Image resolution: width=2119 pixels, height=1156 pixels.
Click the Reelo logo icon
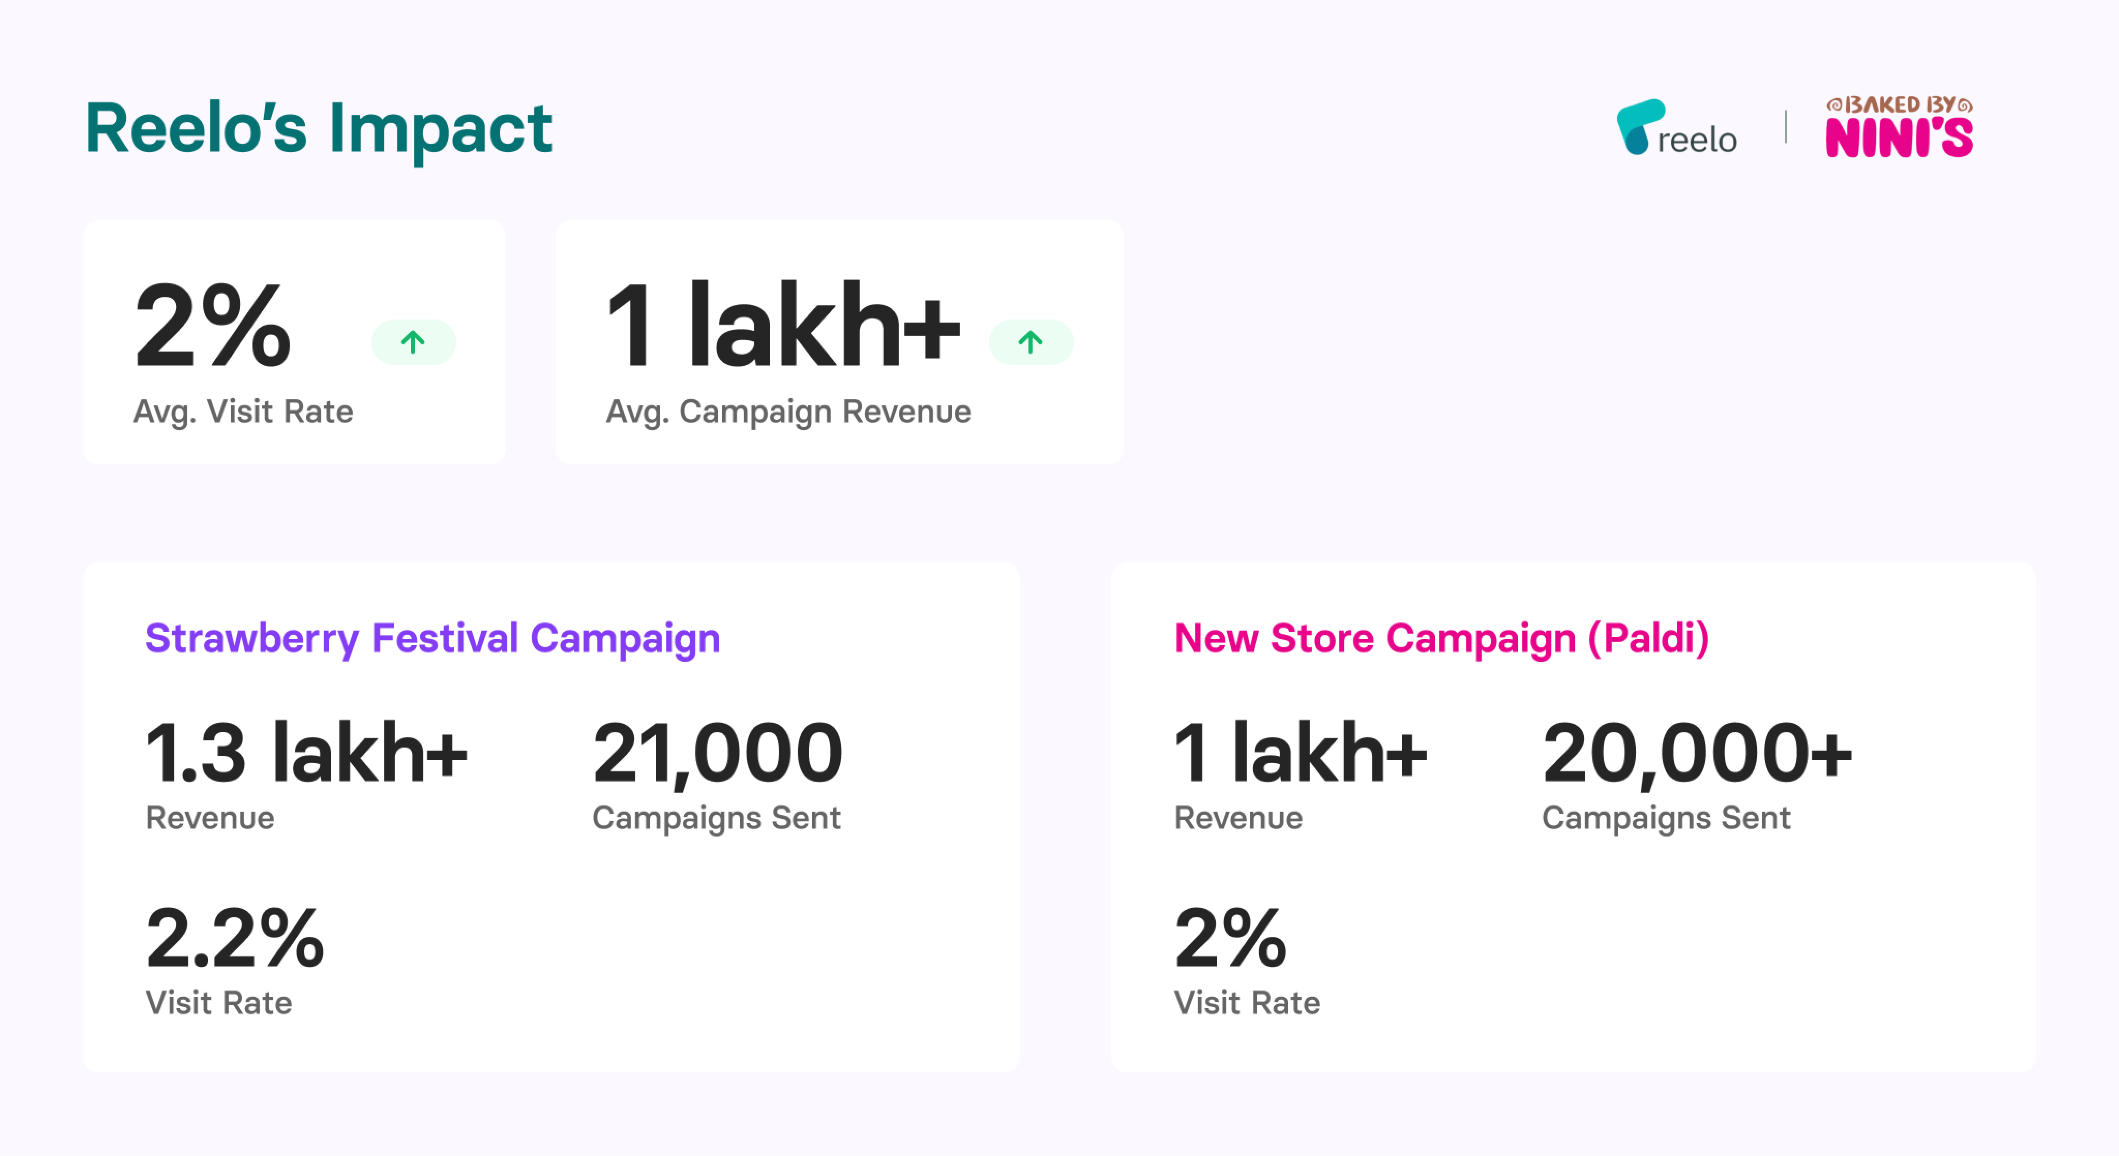point(1640,127)
